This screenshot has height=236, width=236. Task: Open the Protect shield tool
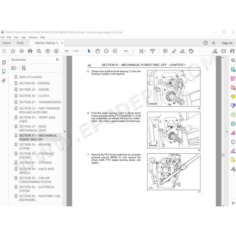point(233,142)
